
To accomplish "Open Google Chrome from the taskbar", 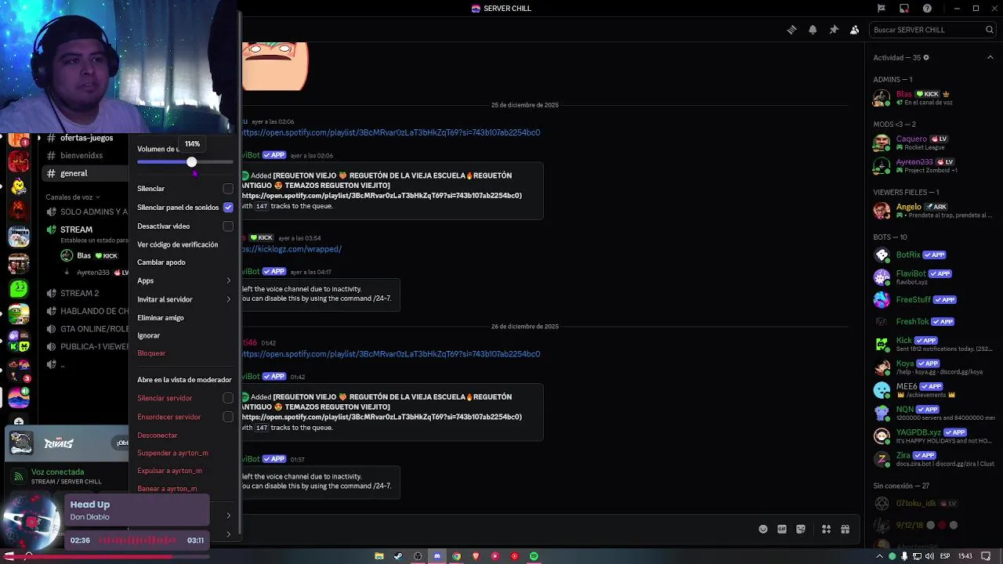I will pyautogui.click(x=456, y=556).
